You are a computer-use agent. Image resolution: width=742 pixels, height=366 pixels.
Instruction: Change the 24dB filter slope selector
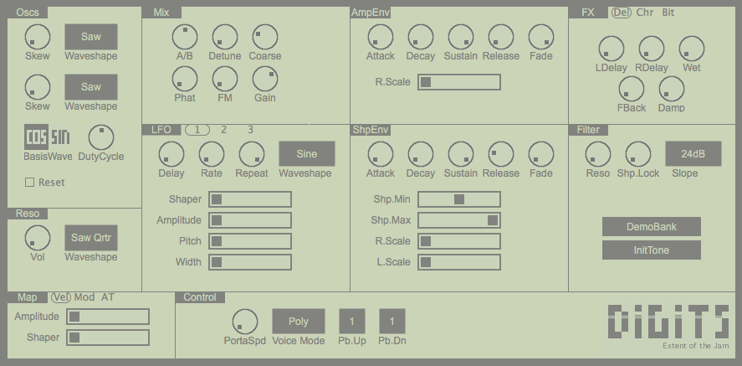(693, 154)
